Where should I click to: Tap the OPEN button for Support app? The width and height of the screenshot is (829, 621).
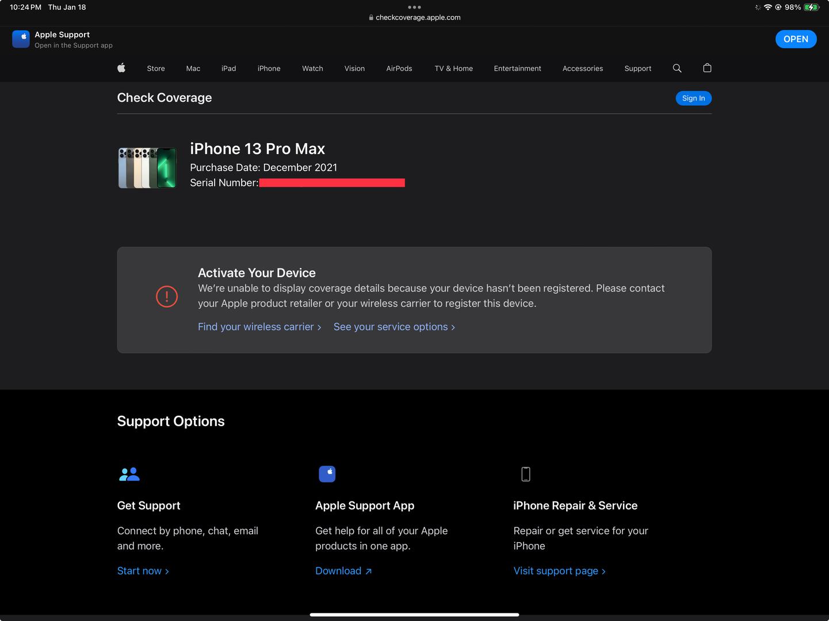796,39
